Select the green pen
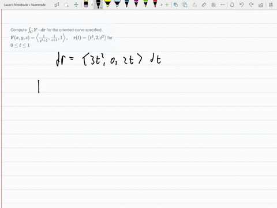The height and width of the screenshot is (208, 277). click(145, 4)
